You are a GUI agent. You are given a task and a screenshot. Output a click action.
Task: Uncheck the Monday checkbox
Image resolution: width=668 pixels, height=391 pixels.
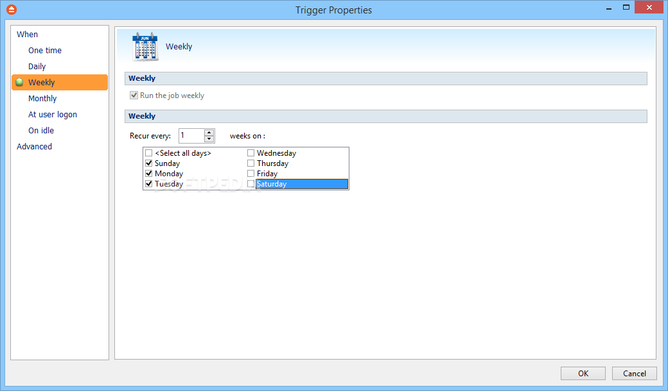tap(148, 174)
